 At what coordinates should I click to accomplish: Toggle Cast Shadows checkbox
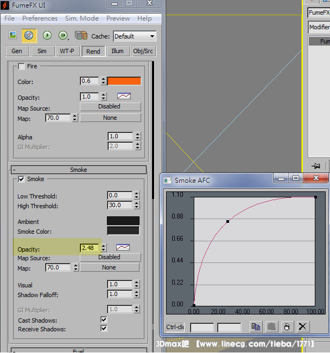tap(104, 319)
